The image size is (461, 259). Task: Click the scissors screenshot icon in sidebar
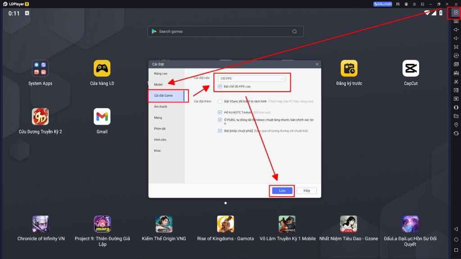pos(456,81)
